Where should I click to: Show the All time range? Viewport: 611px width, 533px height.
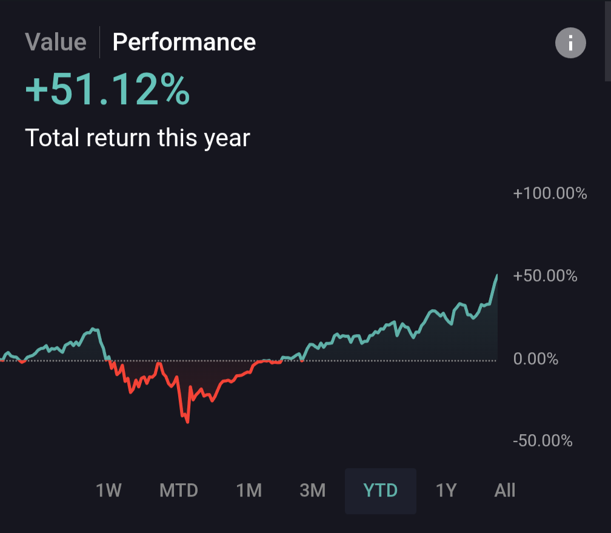pos(505,490)
